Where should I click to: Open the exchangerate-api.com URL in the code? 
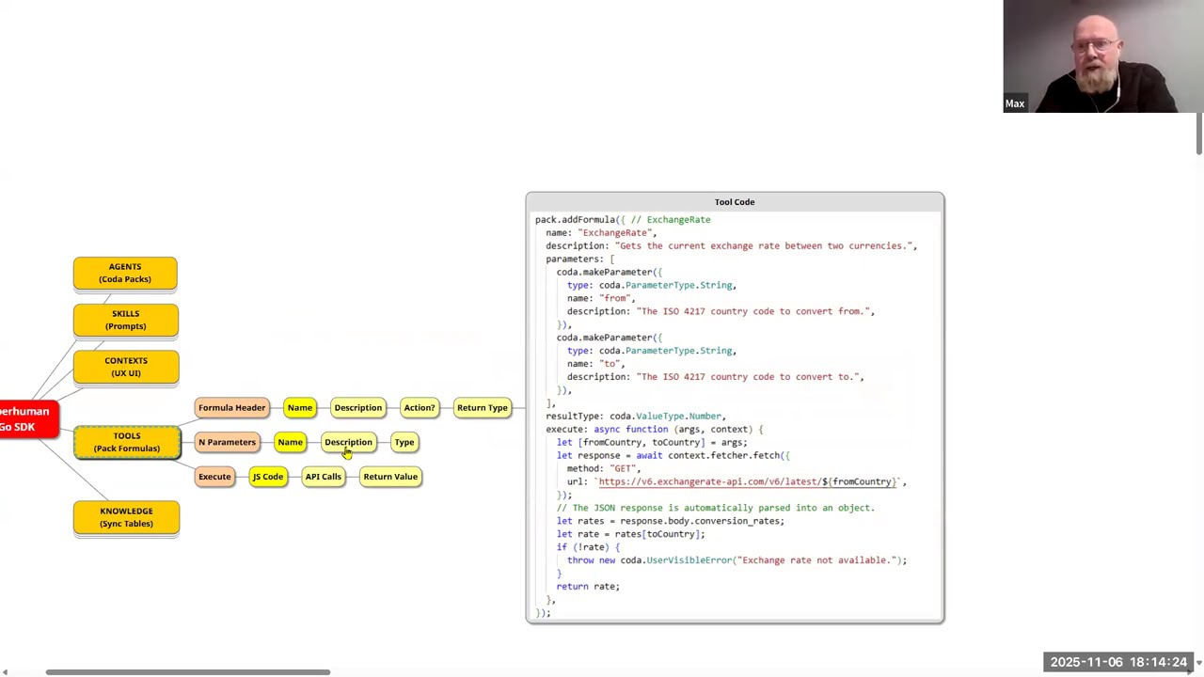pyautogui.click(x=749, y=481)
